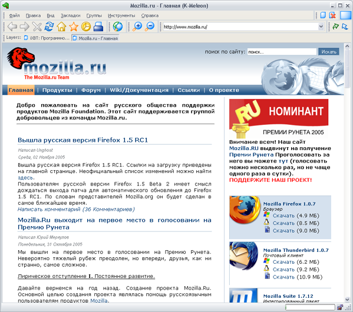Zoom in with the magnifier plus icon
Screen dimensions: 353x312
click(x=137, y=26)
